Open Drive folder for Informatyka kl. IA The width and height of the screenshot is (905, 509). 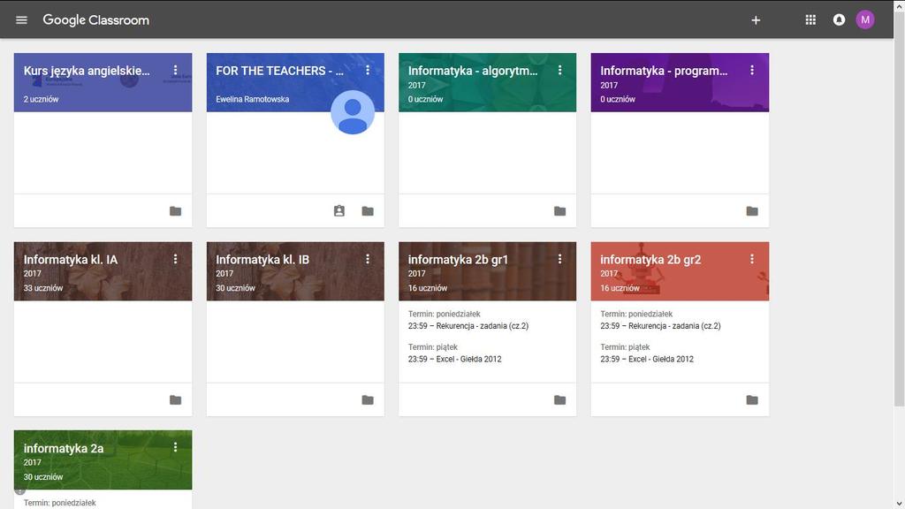click(x=176, y=400)
